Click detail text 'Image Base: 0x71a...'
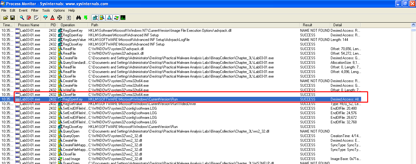 coord(346,159)
